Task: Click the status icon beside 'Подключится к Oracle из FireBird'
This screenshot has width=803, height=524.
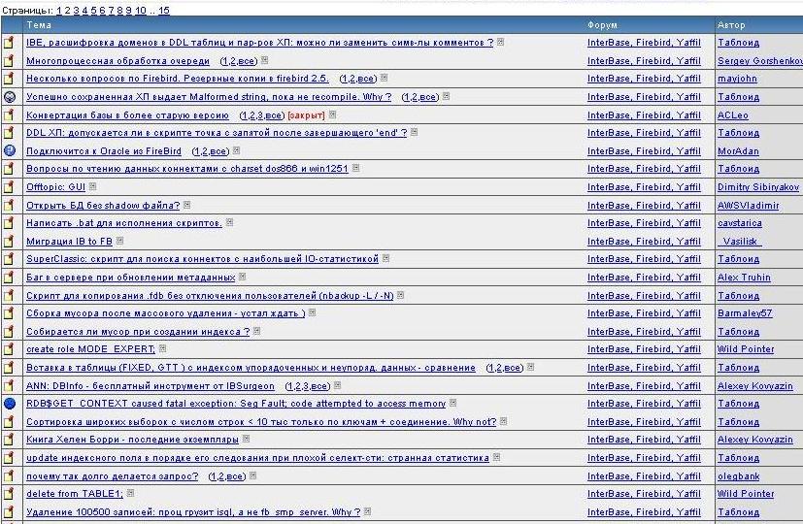Action: point(10,150)
